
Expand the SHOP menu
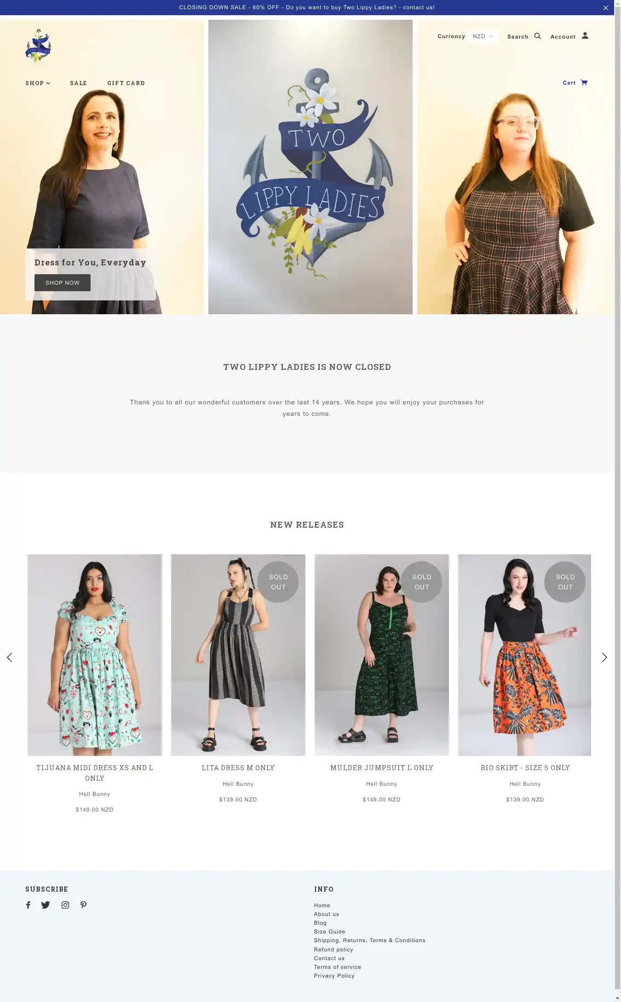(x=38, y=83)
